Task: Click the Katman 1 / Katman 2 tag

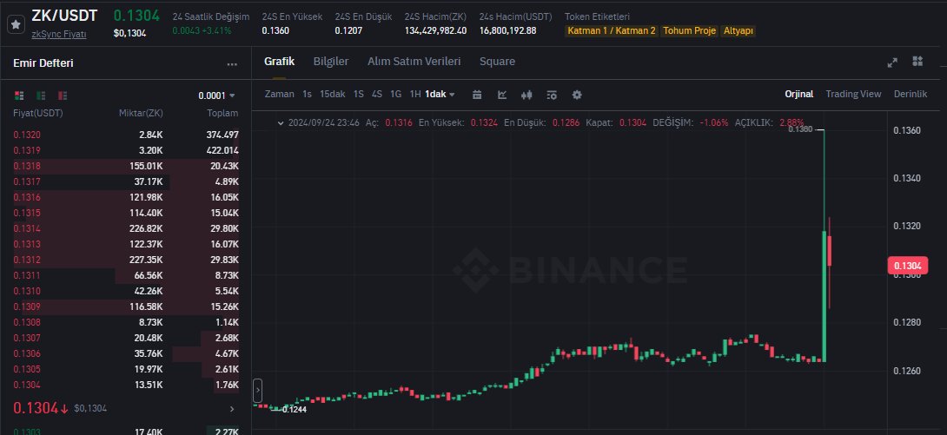Action: 611,30
